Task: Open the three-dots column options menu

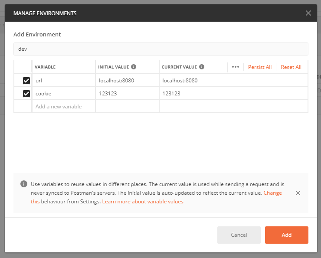Action: tap(236, 67)
